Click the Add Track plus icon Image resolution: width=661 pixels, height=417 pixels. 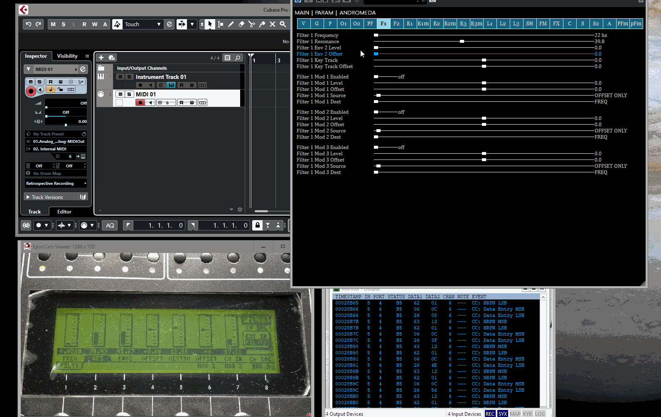101,58
